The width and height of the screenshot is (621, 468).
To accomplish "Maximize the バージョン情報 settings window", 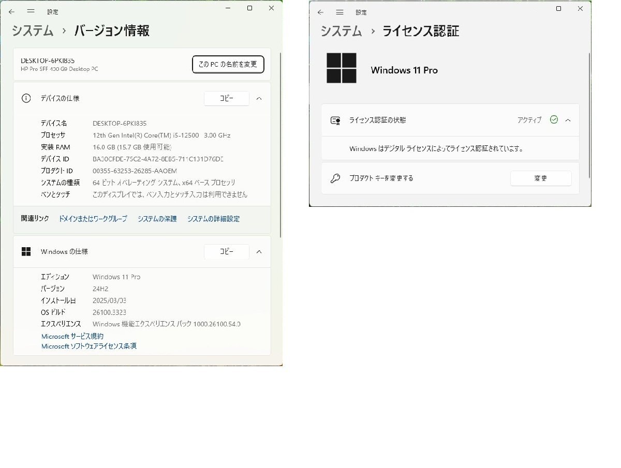I will [249, 8].
